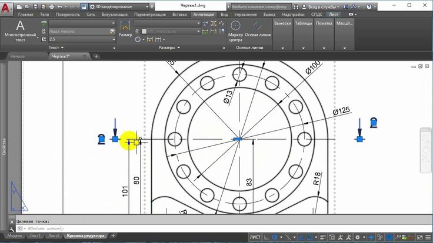The image size is (433, 243).
Task: Click the command line input field
Action: 118,228
